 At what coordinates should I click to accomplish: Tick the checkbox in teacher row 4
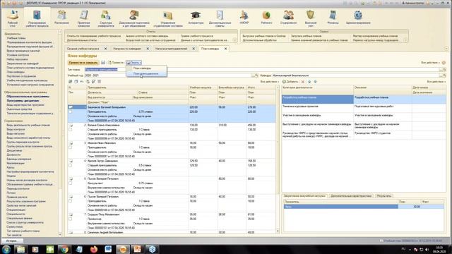(x=71, y=165)
